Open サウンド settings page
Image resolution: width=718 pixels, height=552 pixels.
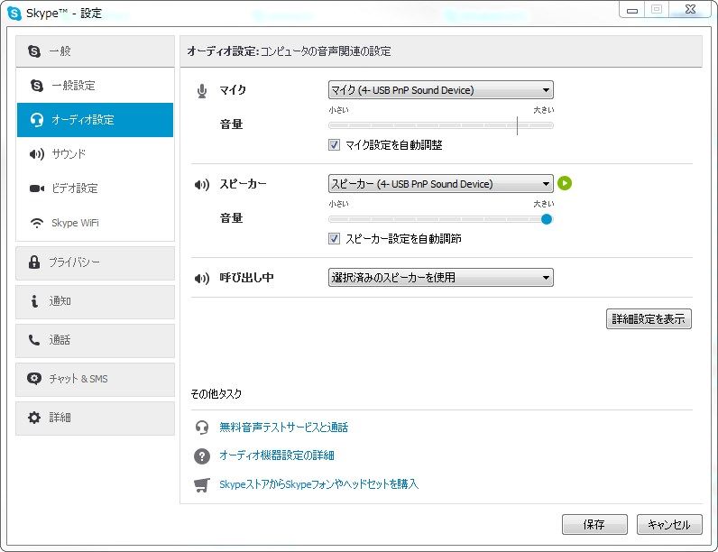point(96,154)
